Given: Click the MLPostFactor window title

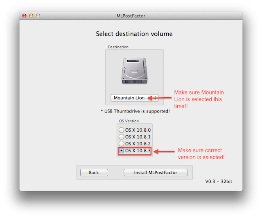Looking at the screenshot, I should click(x=131, y=16).
